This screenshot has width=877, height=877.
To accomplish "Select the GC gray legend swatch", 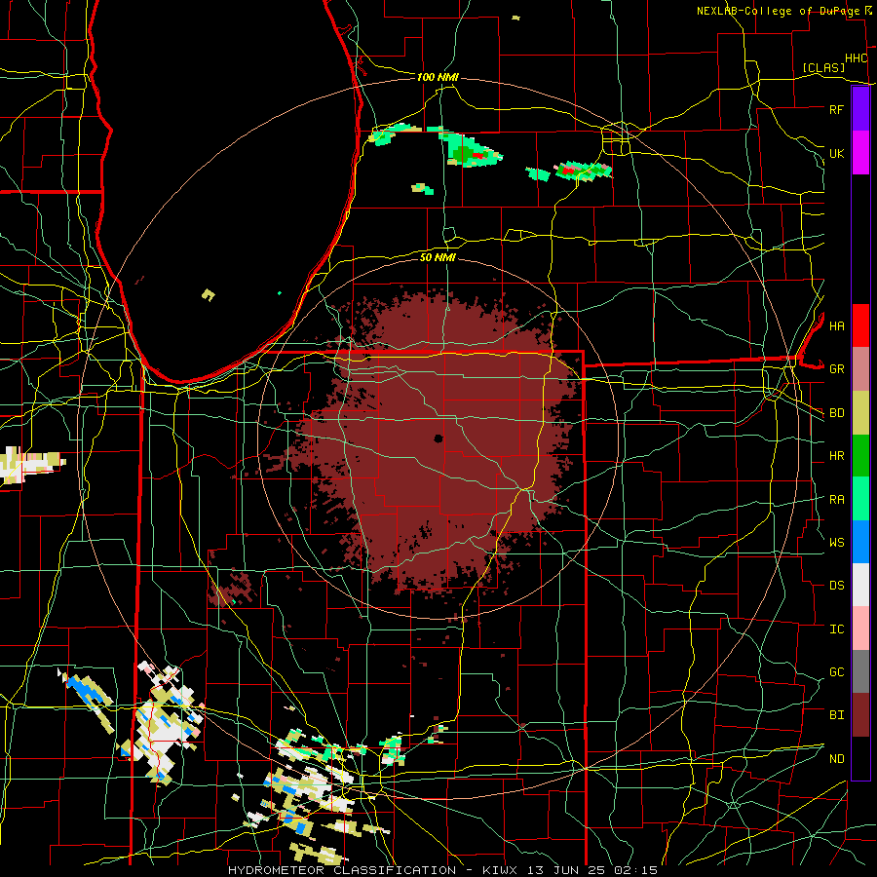I will (x=860, y=671).
